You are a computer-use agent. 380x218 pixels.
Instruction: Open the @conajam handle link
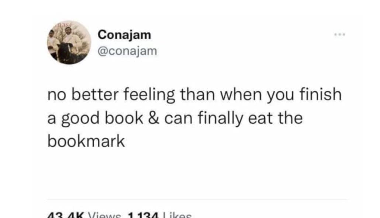[127, 51]
